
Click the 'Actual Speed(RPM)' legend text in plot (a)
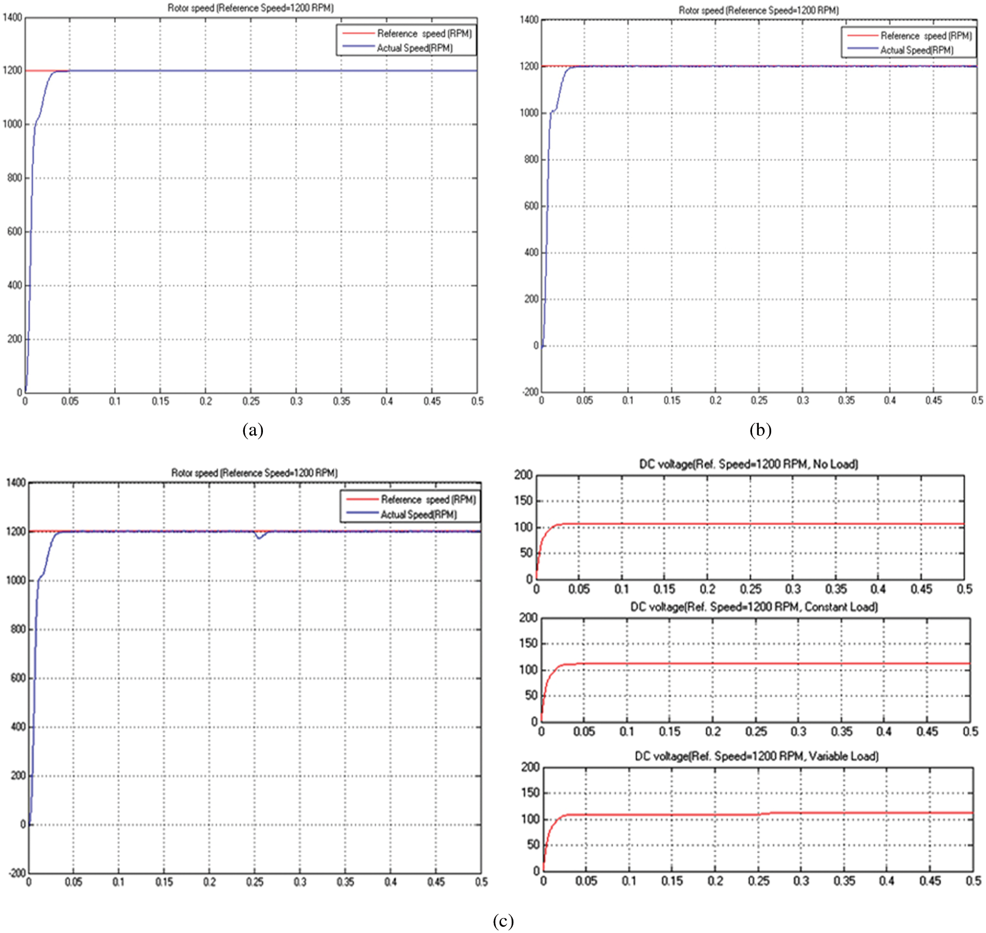[415, 48]
